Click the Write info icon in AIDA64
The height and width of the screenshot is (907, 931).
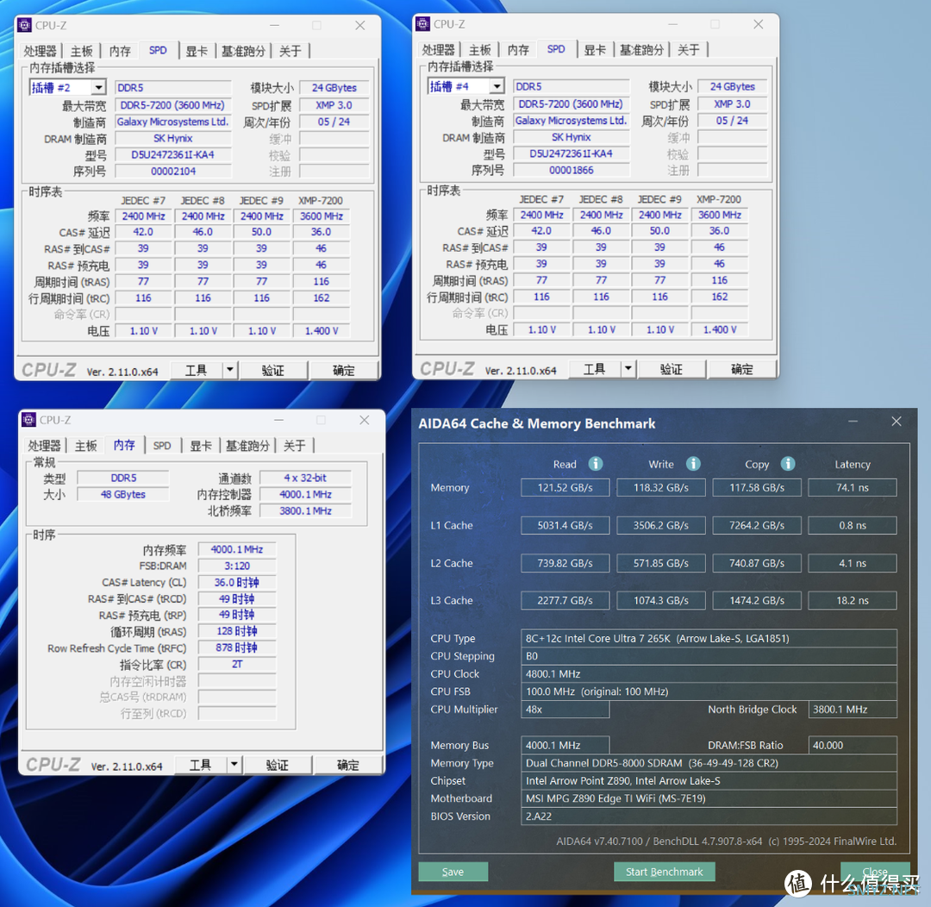pyautogui.click(x=693, y=464)
